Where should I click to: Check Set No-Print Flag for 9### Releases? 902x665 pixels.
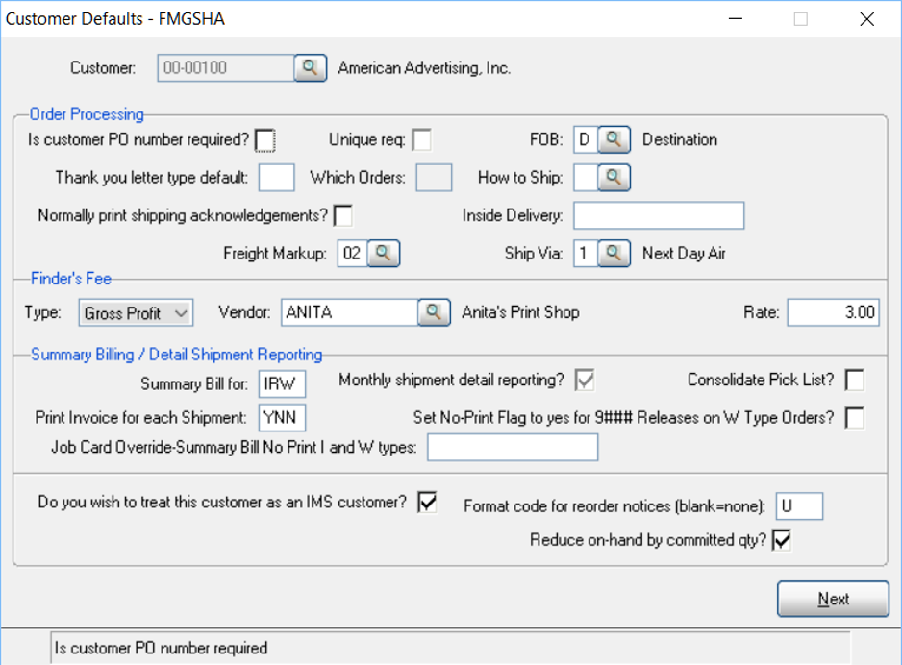point(854,418)
